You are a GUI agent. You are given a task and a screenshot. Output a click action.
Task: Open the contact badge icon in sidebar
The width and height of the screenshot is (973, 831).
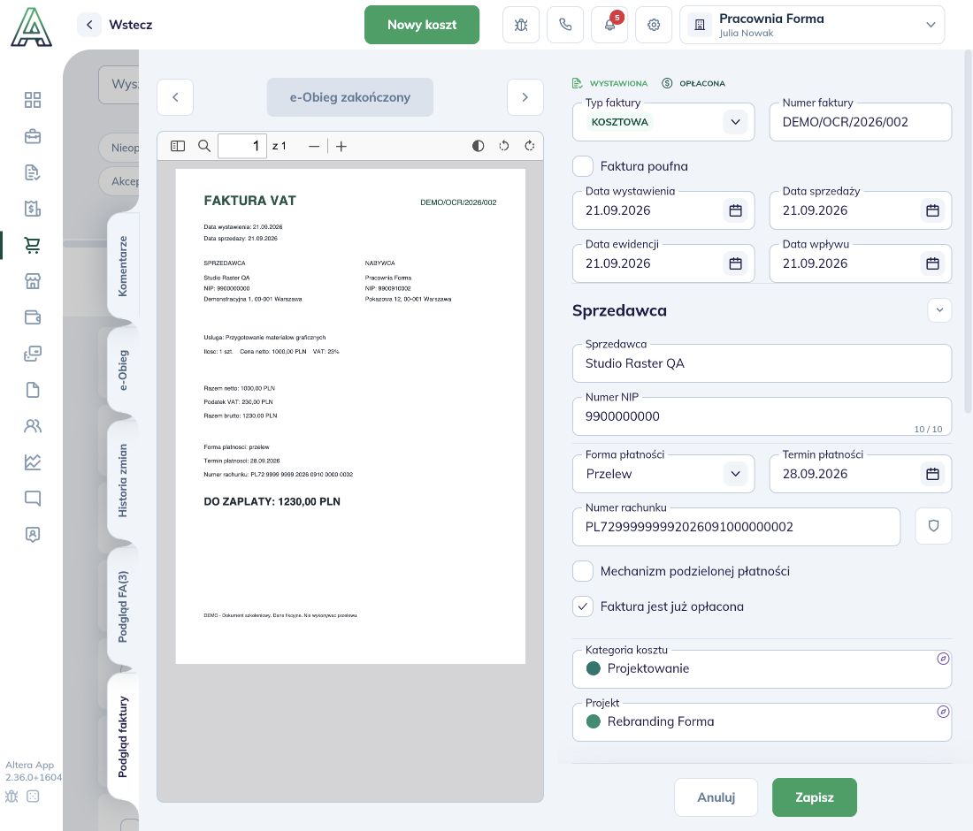pyautogui.click(x=32, y=535)
